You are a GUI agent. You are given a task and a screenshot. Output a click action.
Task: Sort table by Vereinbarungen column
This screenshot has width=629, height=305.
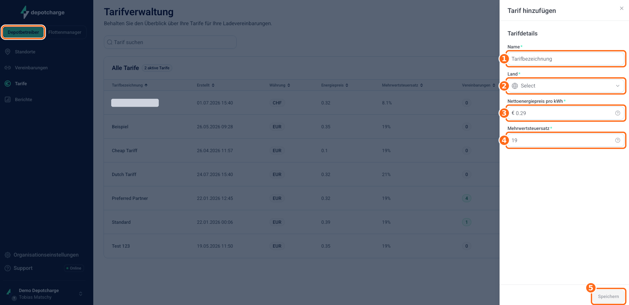click(479, 85)
